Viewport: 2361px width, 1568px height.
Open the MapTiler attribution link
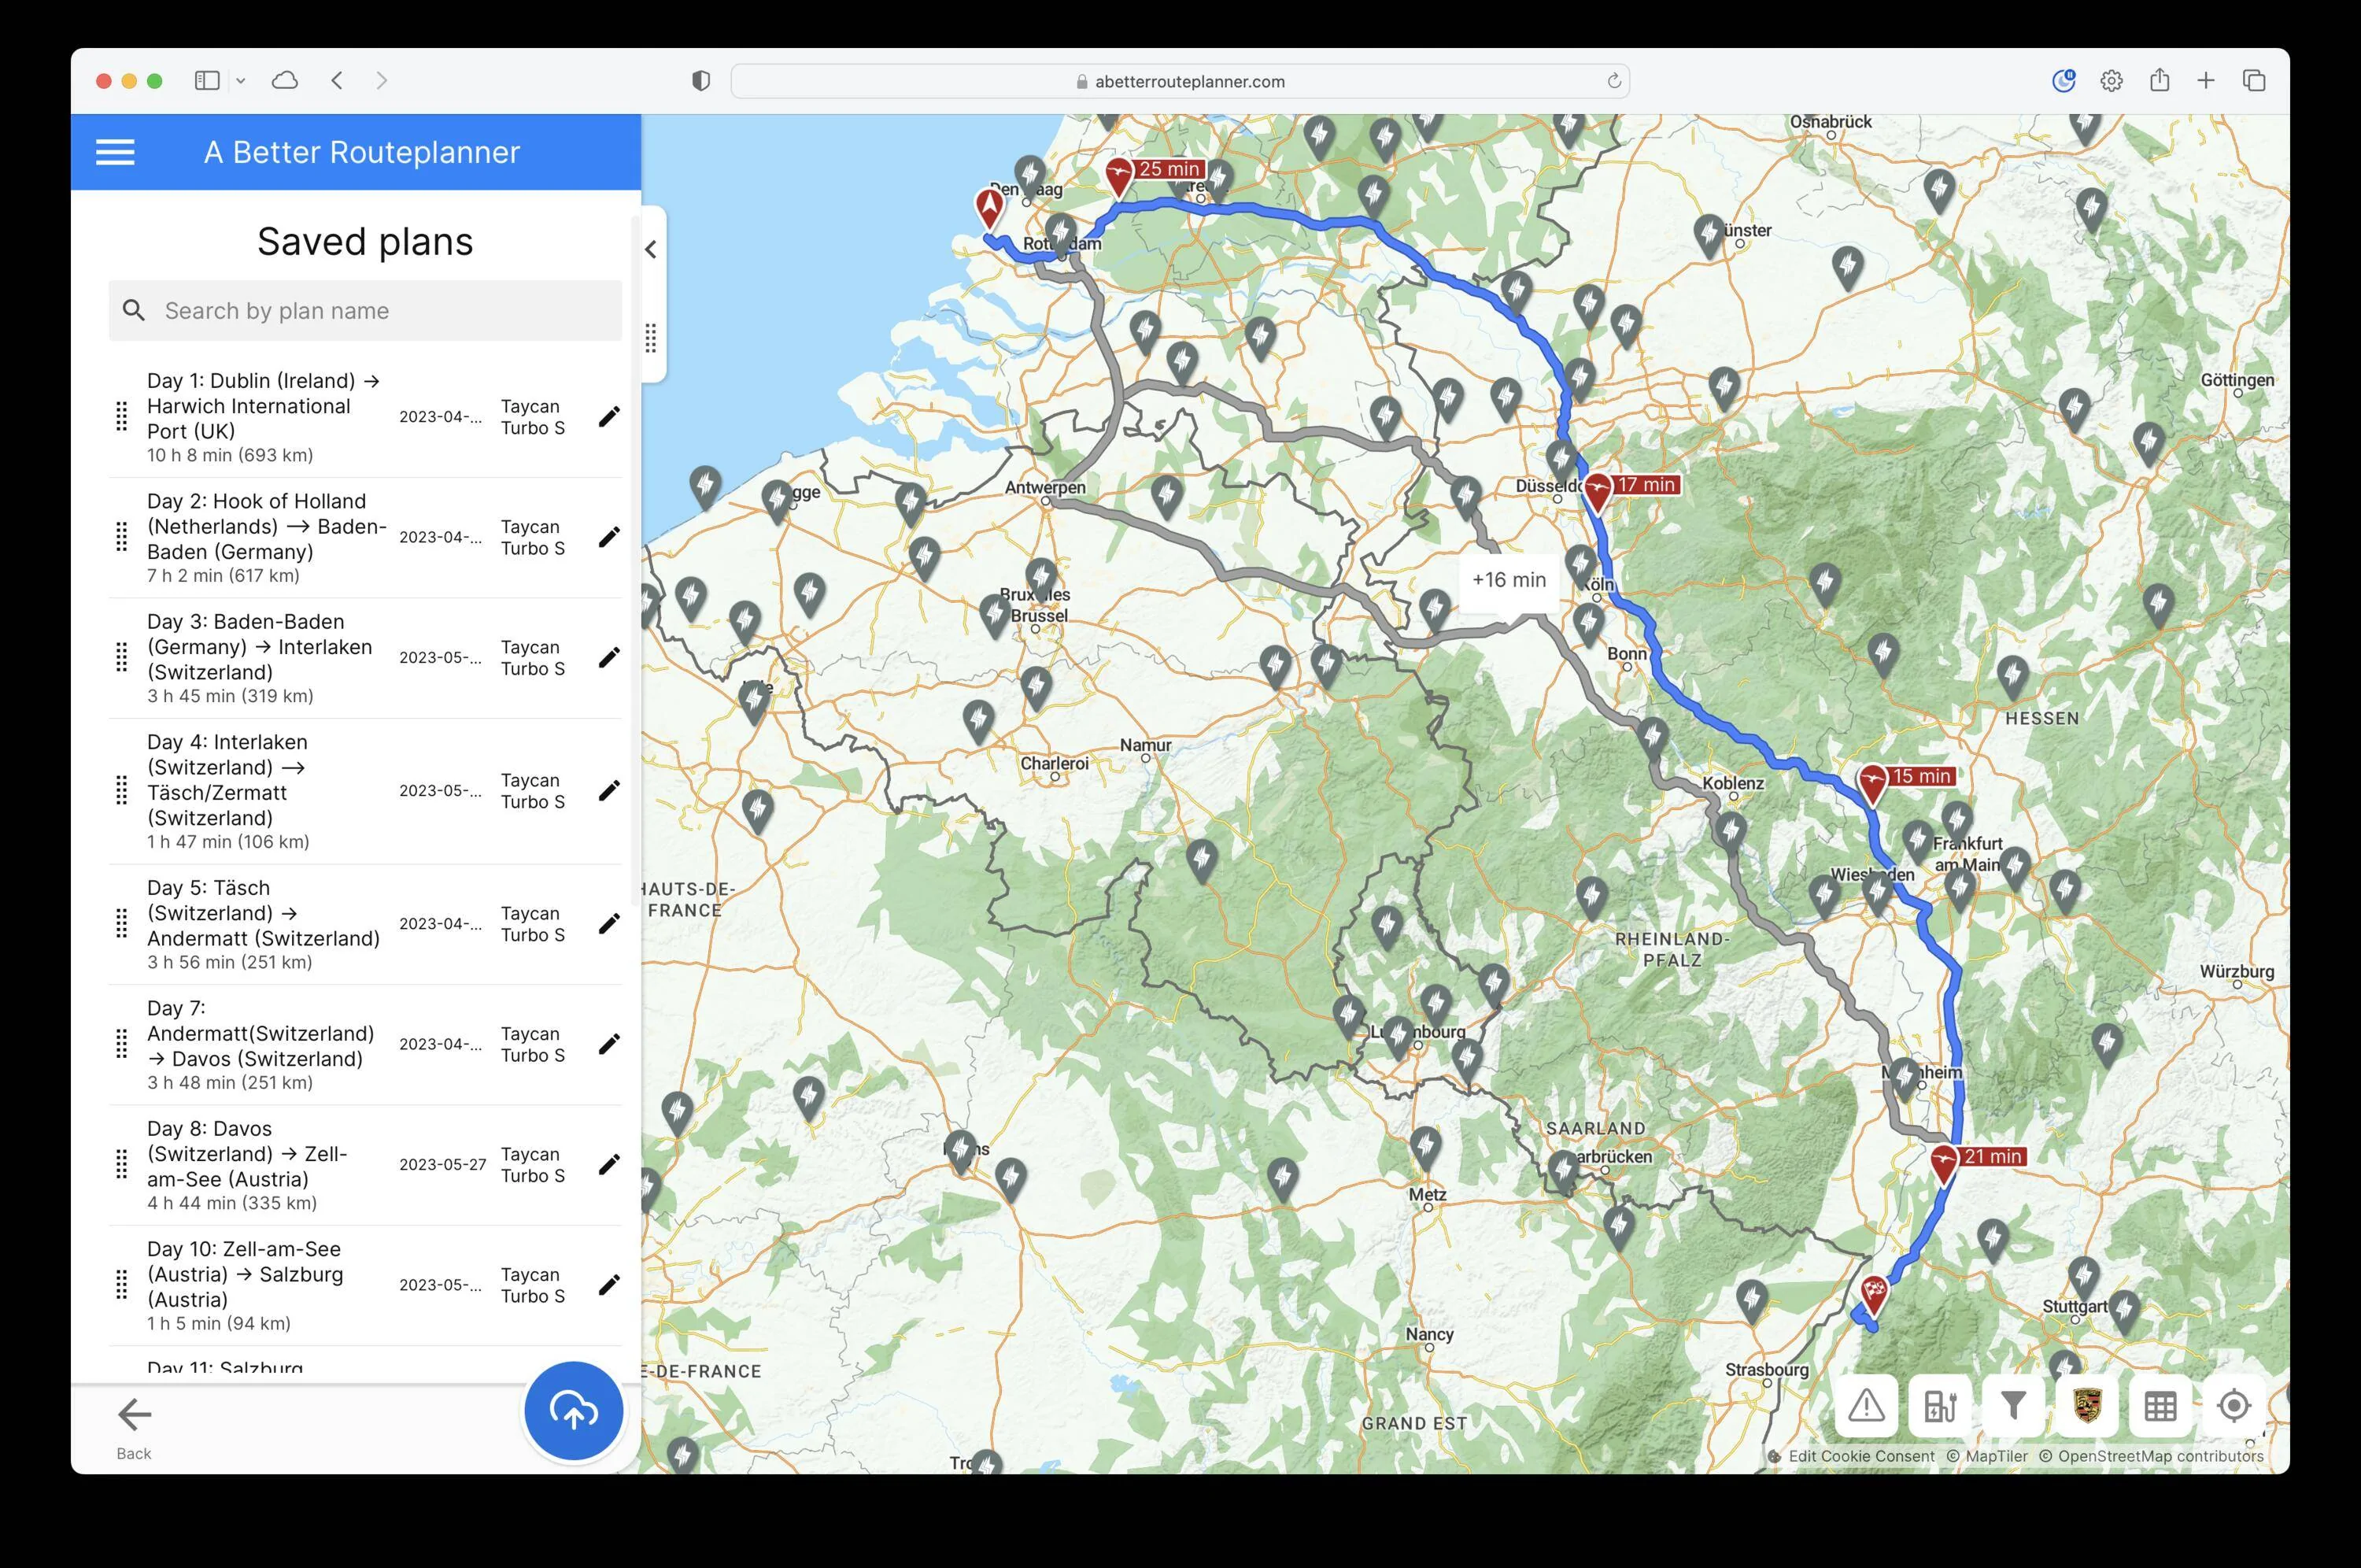[x=1987, y=1456]
